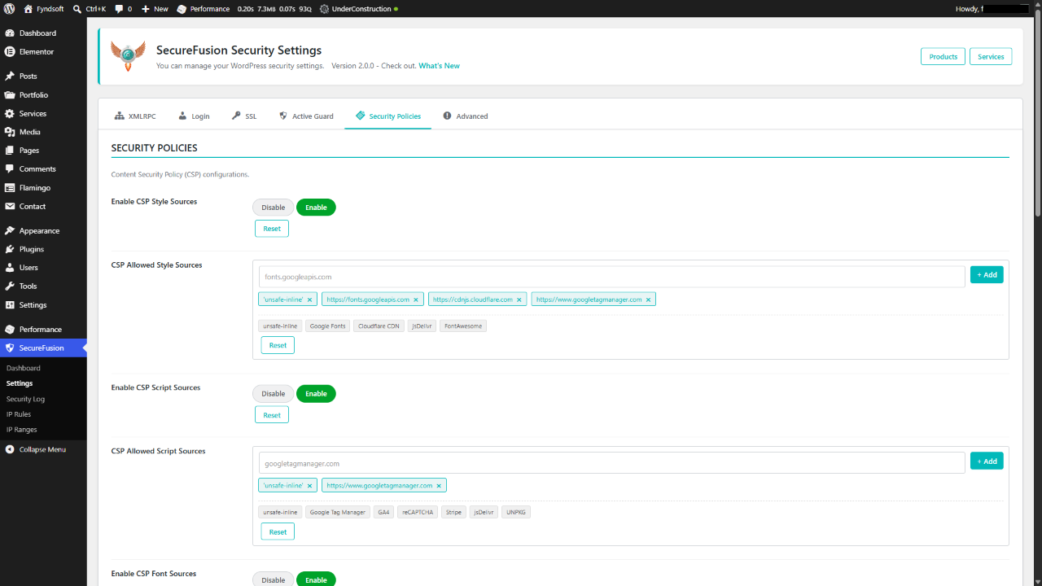Select the Security Policies tab
The image size is (1042, 586).
coord(388,116)
